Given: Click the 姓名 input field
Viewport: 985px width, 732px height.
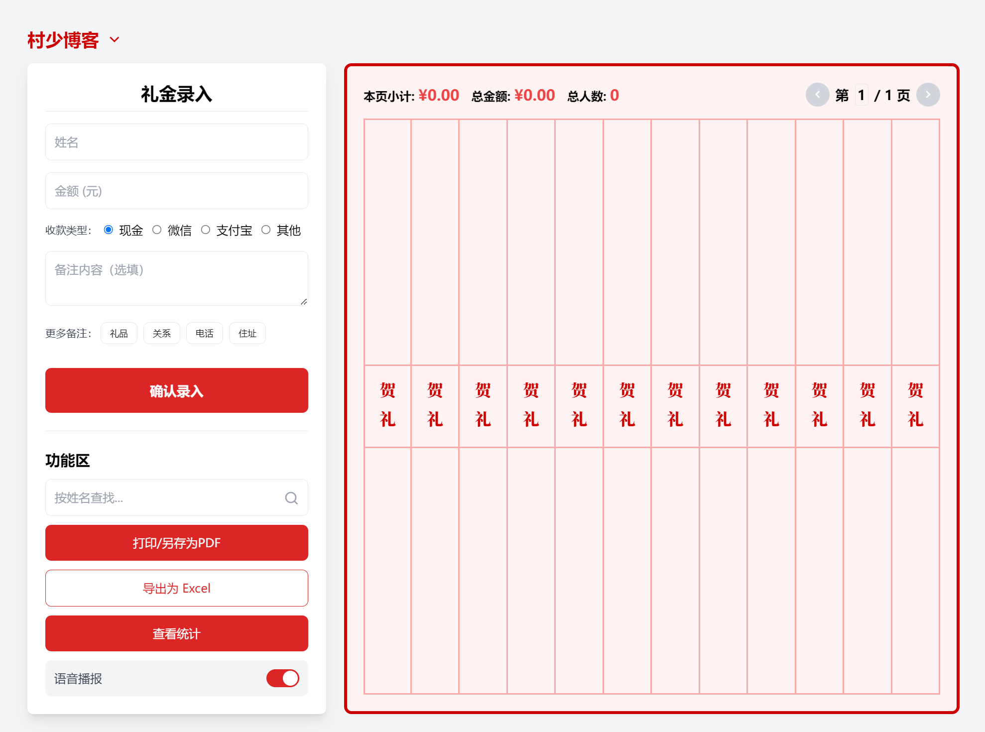Looking at the screenshot, I should coord(176,142).
